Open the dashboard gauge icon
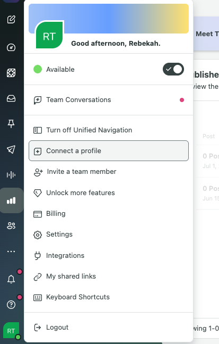 tap(11, 47)
